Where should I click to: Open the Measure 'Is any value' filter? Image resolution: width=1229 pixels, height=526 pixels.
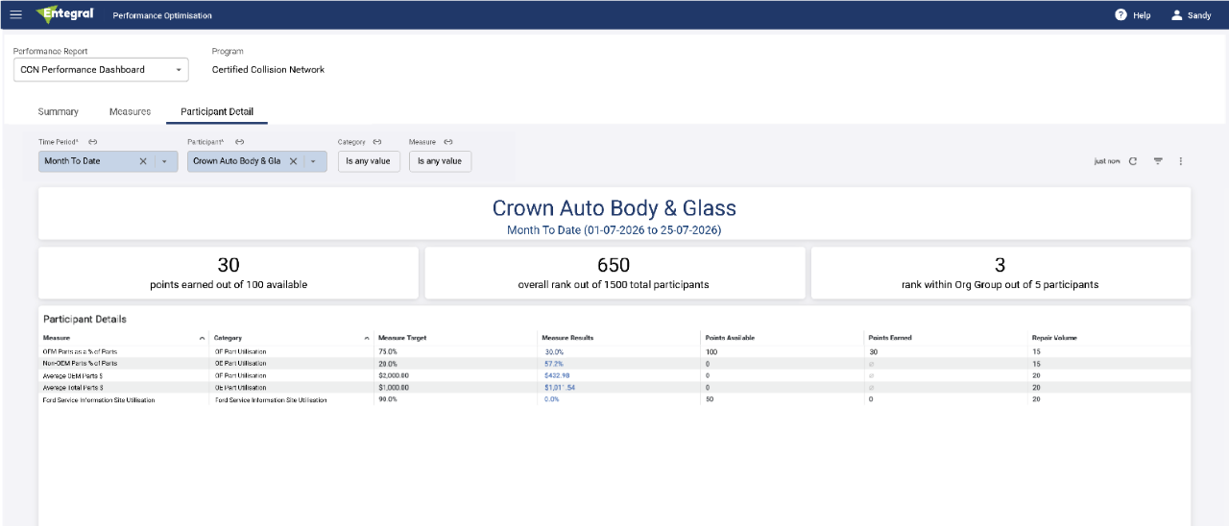(x=440, y=161)
